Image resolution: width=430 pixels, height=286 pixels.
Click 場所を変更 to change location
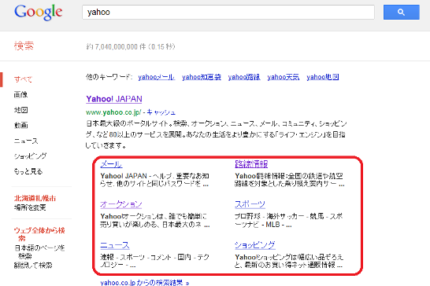[x=30, y=207]
